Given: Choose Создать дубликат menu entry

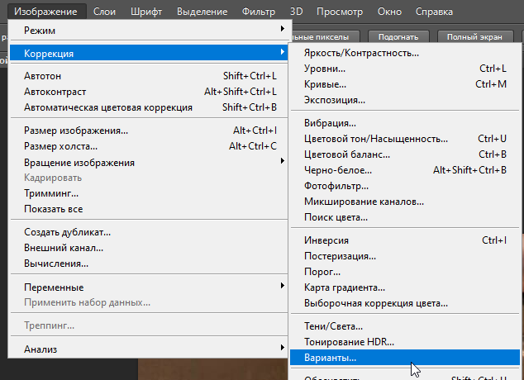Looking at the screenshot, I should tap(68, 232).
